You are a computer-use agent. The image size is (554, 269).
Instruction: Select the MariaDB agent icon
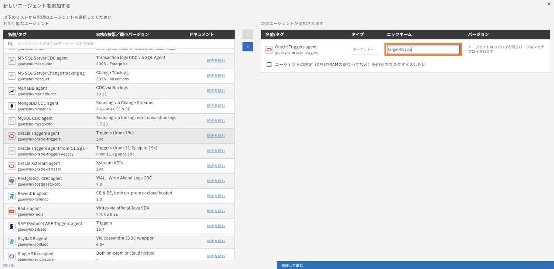pos(11,91)
